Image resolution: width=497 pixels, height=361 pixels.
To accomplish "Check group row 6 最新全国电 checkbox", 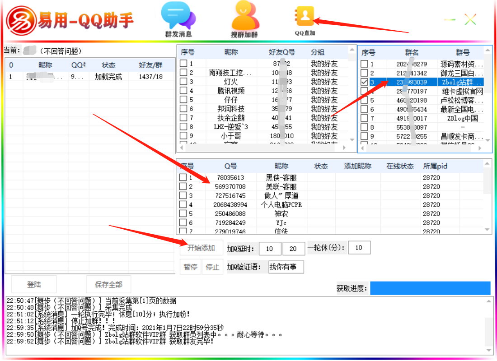I will [x=365, y=109].
